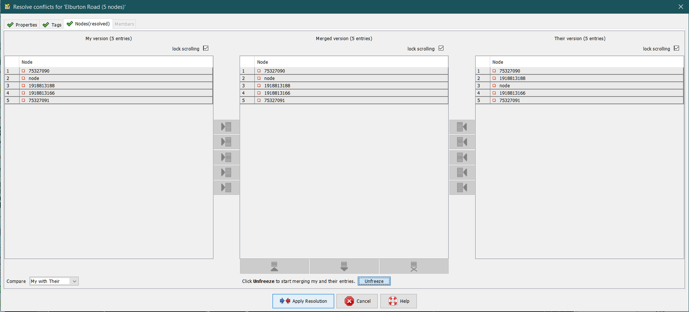This screenshot has width=689, height=312.
Task: Switch to the Properties tab
Action: [23, 25]
